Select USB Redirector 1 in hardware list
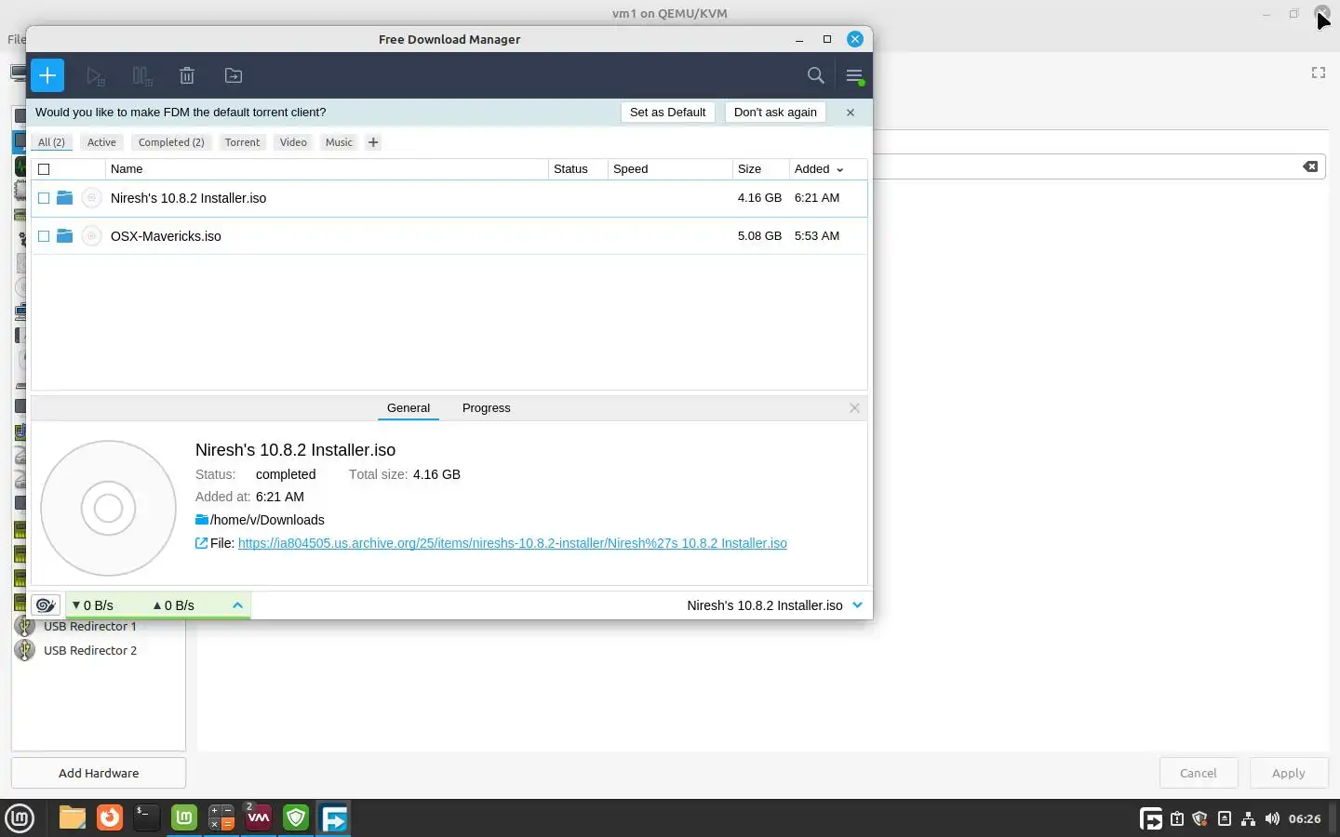The width and height of the screenshot is (1340, 837). point(99,626)
